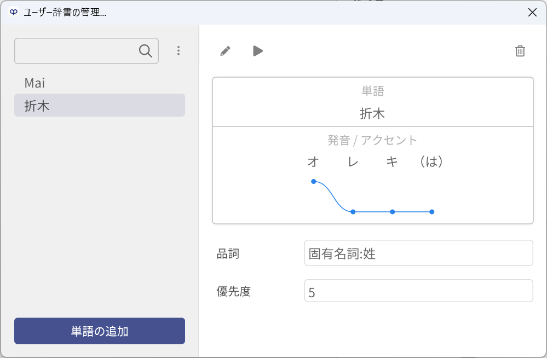The image size is (547, 358).
Task: Play the pronunciation of 折木
Action: click(258, 51)
